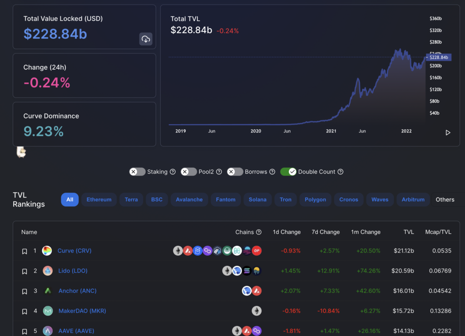Click the Avalanche icon next to AAVE
The width and height of the screenshot is (465, 336).
coord(247,331)
